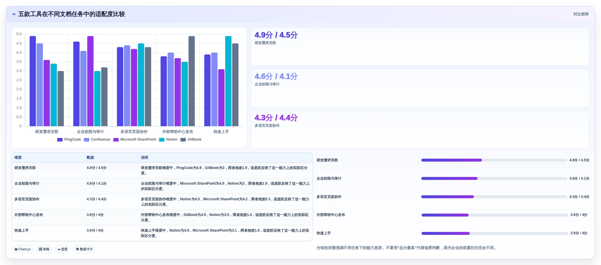Click the GitBook legend swatch

[183, 140]
